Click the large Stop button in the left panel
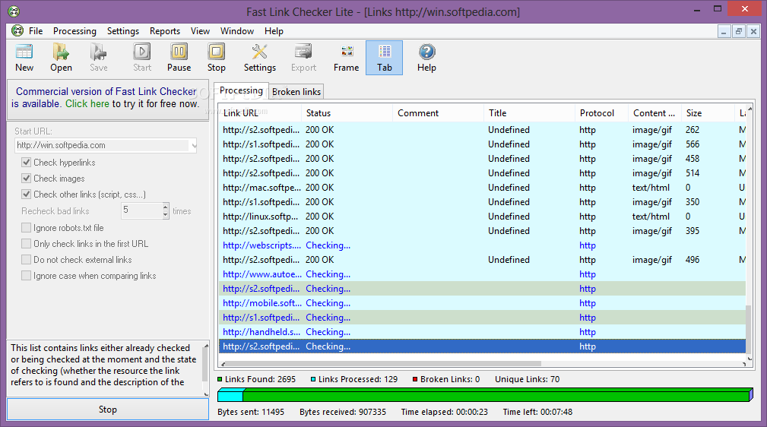The height and width of the screenshot is (427, 767). (x=108, y=410)
